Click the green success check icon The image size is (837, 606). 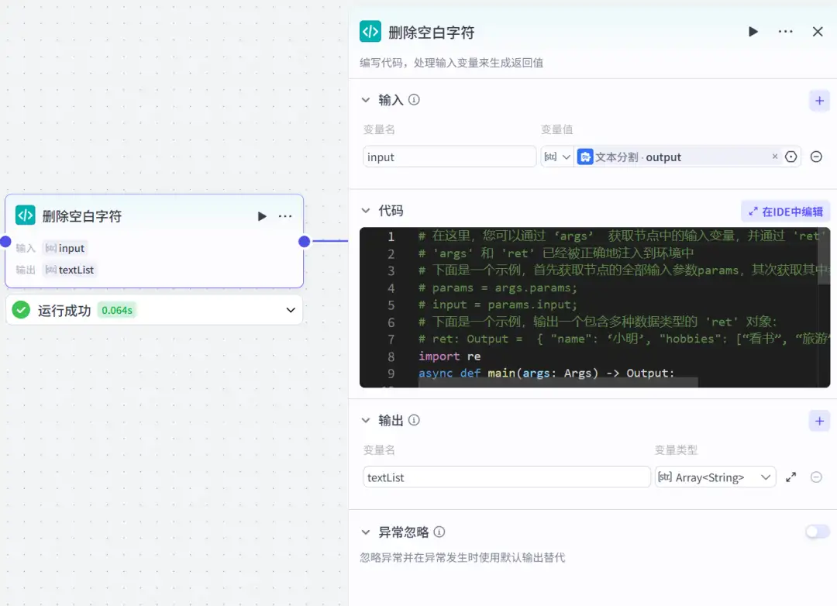pyautogui.click(x=21, y=310)
